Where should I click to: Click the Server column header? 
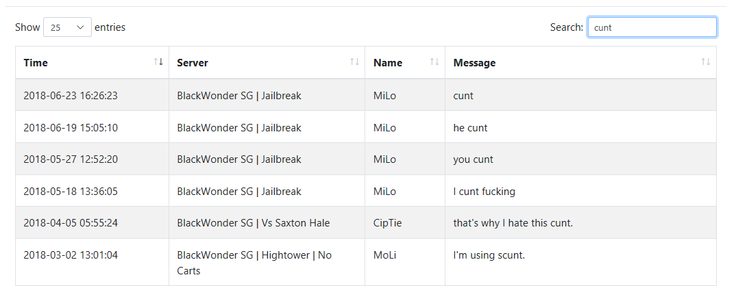click(x=267, y=62)
